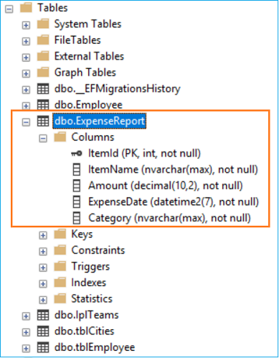Image resolution: width=279 pixels, height=358 pixels.
Task: Expand the dbo.tblCities table
Action: coord(26,333)
